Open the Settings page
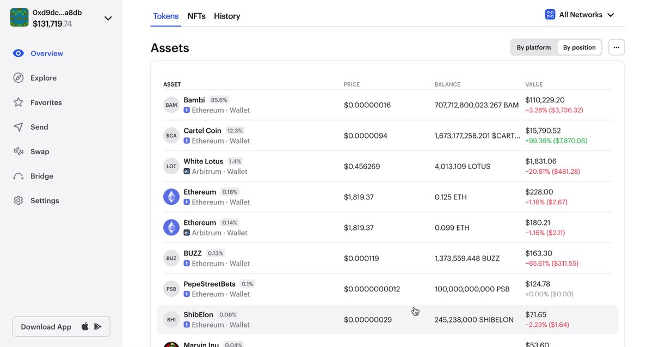Image resolution: width=653 pixels, height=347 pixels. (x=45, y=200)
